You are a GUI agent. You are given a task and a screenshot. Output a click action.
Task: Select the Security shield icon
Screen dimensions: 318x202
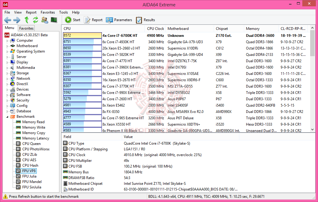pos(13,100)
